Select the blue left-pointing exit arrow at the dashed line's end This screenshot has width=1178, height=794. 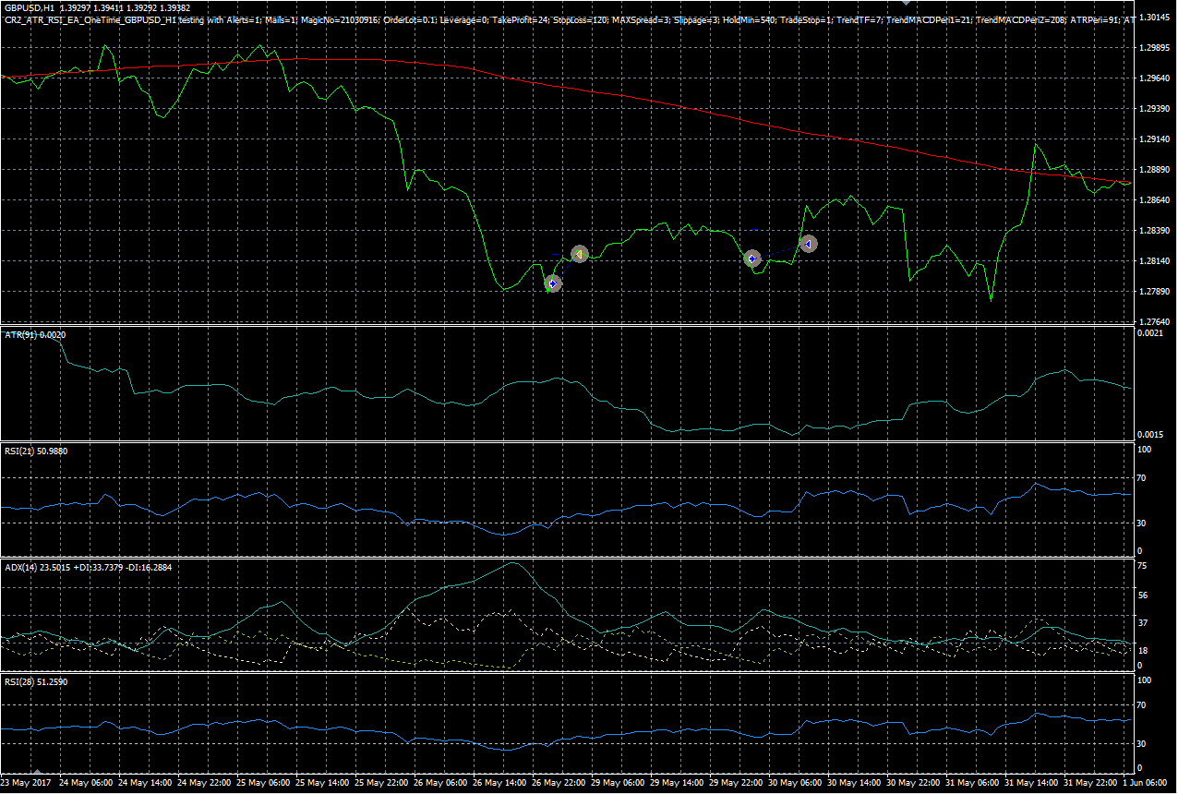pos(809,243)
